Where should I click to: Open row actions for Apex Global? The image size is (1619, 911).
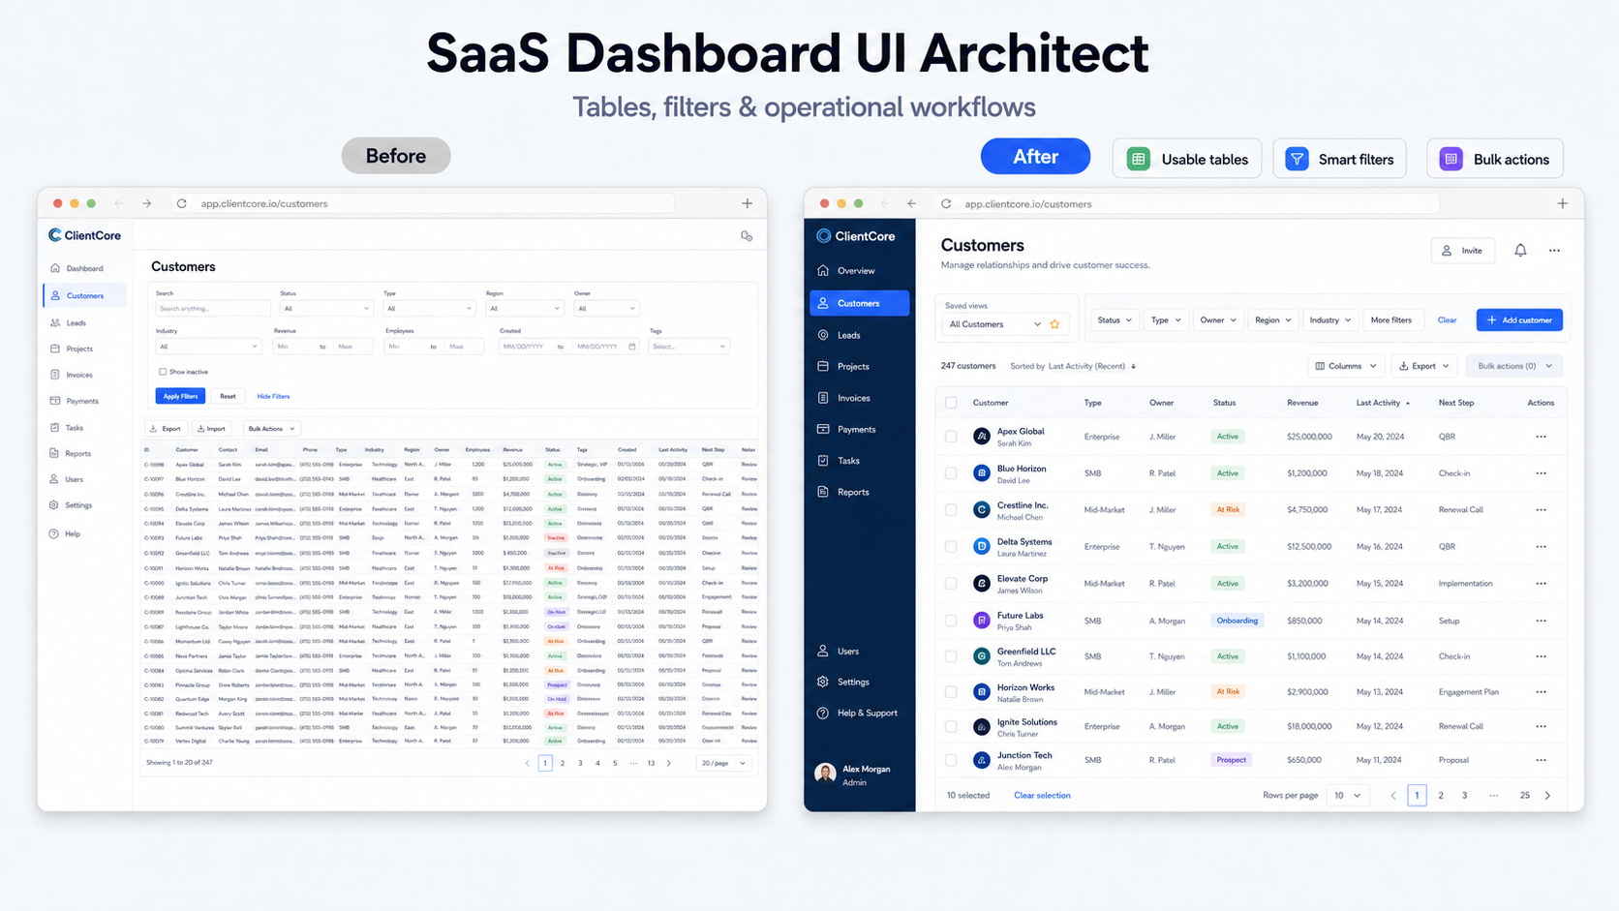[1541, 437]
